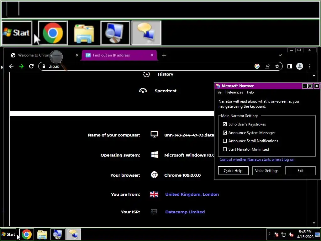Close the Welcome to Chrome tab

(77, 55)
